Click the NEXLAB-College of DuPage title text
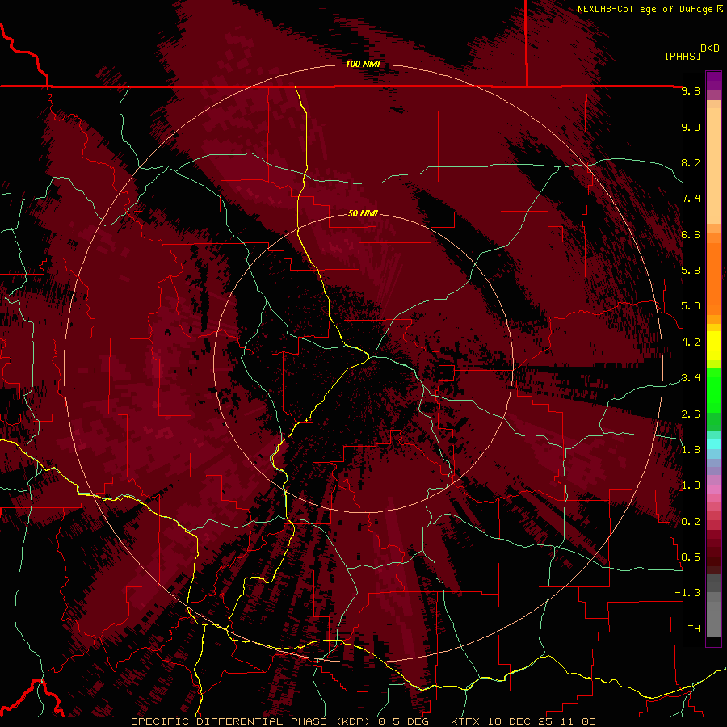Image resolution: width=727 pixels, height=727 pixels. 645,9
